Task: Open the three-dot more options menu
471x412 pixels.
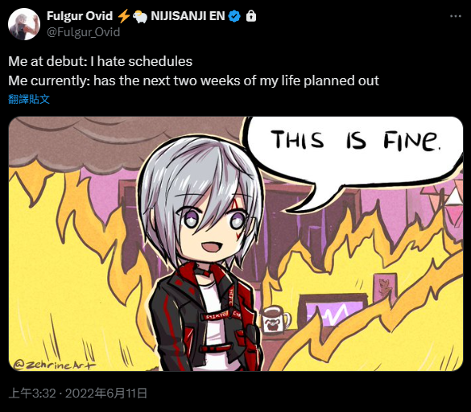Action: [x=456, y=17]
